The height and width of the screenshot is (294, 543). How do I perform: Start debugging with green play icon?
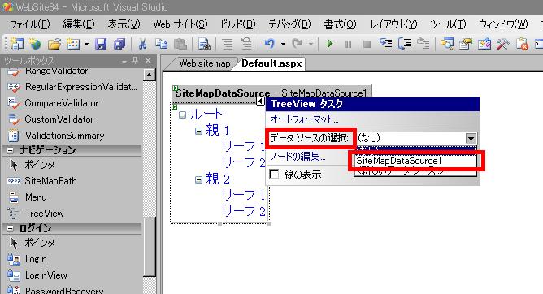coord(330,44)
